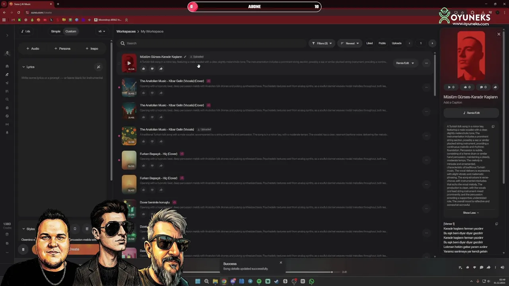Switch to Custom mode
This screenshot has height=286, width=509.
(x=71, y=31)
